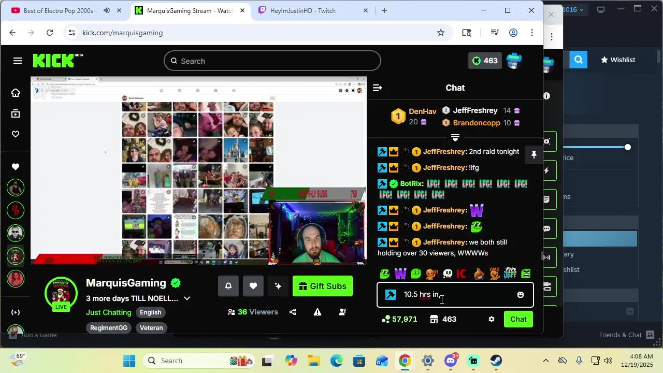Open Steam Wishlist tab
The height and width of the screenshot is (373, 663).
[618, 60]
